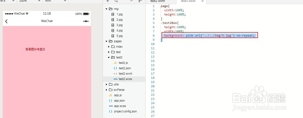
Task: Expand the wxParse folder
Action: point(106,90)
